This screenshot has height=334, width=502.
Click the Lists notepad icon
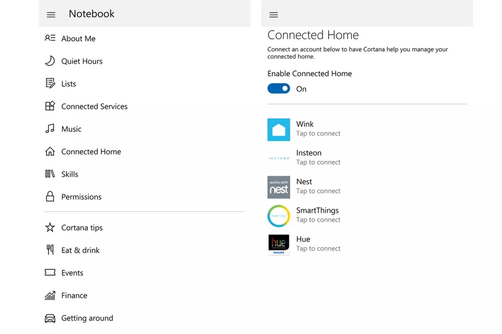pyautogui.click(x=50, y=83)
